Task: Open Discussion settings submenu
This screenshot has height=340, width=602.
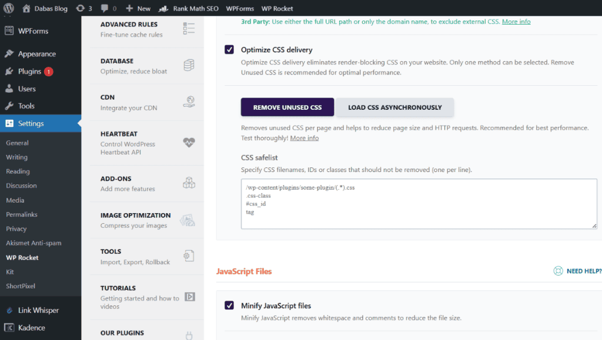Action: pos(21,186)
